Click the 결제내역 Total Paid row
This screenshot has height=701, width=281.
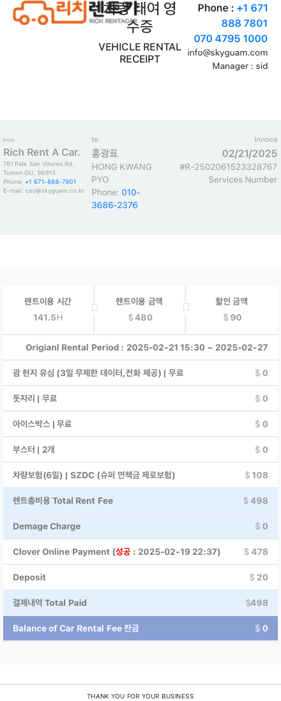coord(140,603)
